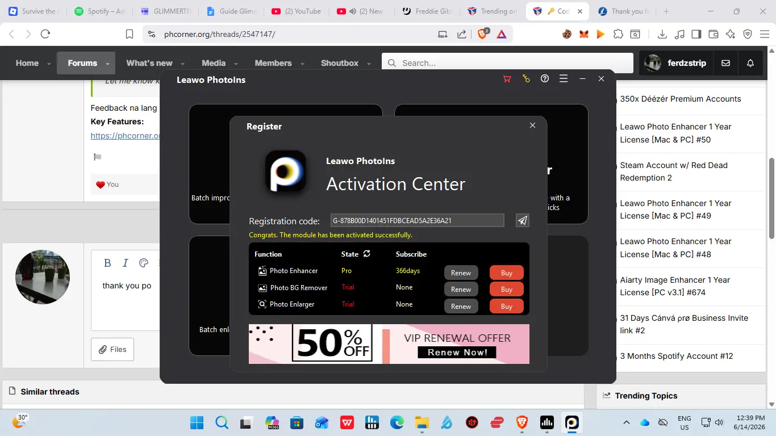The image size is (776, 436).
Task: Open the notifications bell icon
Action: (750, 63)
